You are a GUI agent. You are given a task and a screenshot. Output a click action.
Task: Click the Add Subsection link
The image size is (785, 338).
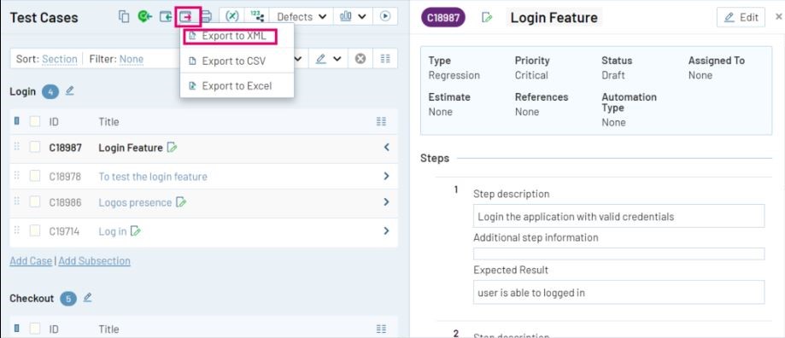coord(94,260)
